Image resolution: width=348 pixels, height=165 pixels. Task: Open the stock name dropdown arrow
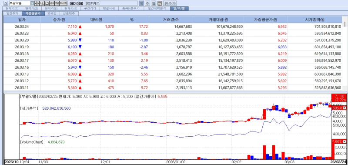click(x=32, y=3)
